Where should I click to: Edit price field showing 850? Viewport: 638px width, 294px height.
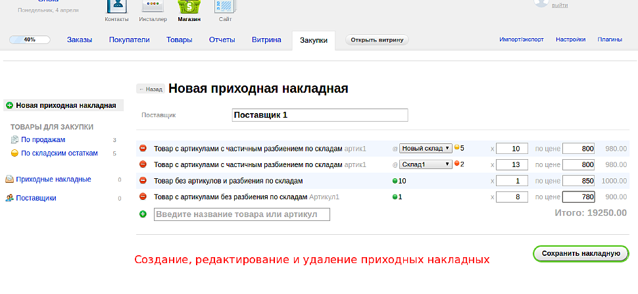click(579, 181)
